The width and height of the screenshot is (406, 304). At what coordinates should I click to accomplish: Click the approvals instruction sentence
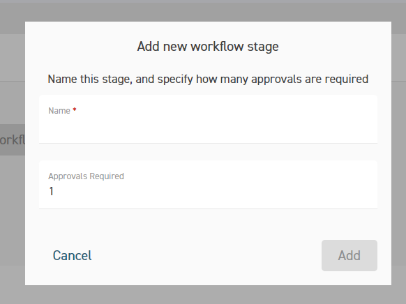(208, 79)
